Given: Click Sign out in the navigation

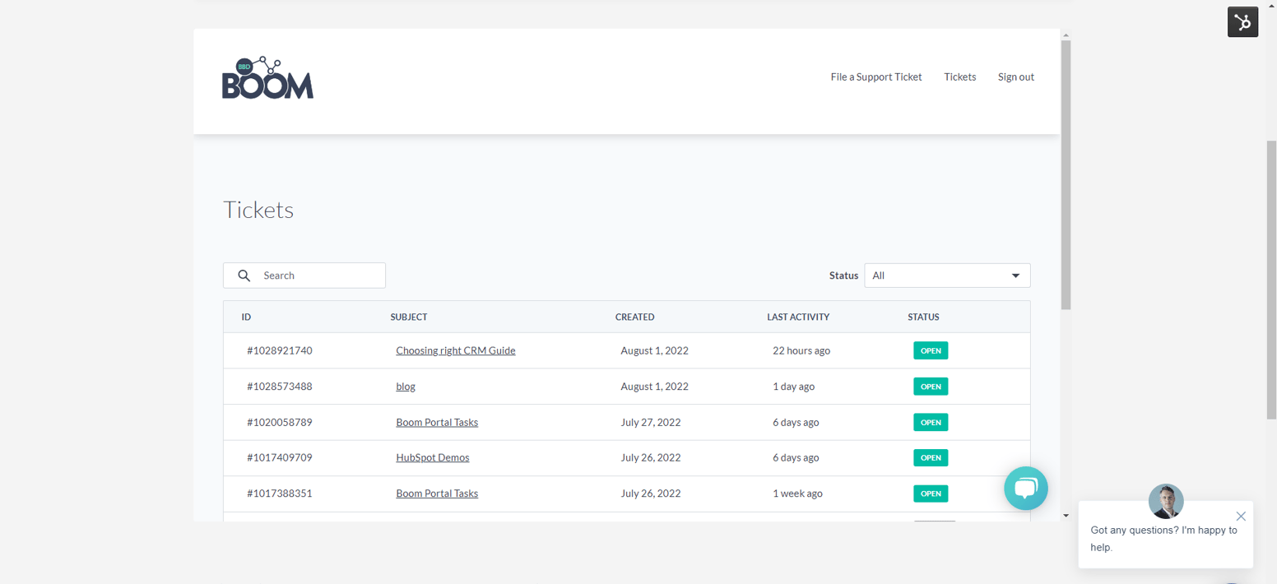Looking at the screenshot, I should click(1015, 76).
